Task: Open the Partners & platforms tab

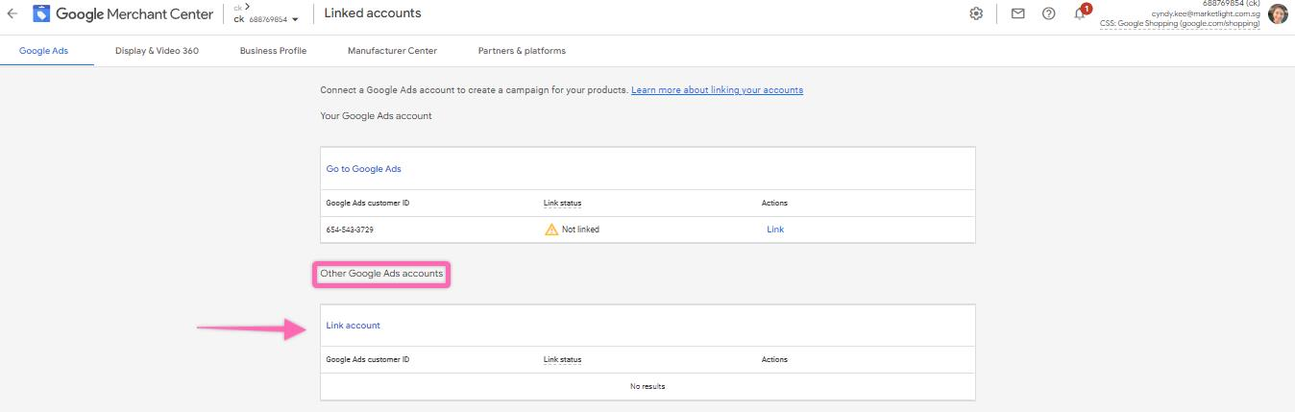Action: point(522,51)
